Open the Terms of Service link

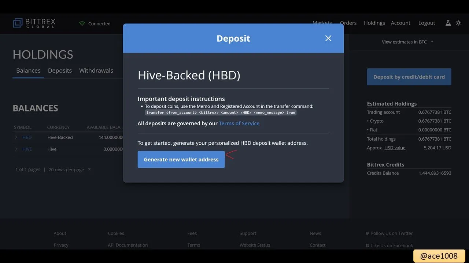pos(239,123)
